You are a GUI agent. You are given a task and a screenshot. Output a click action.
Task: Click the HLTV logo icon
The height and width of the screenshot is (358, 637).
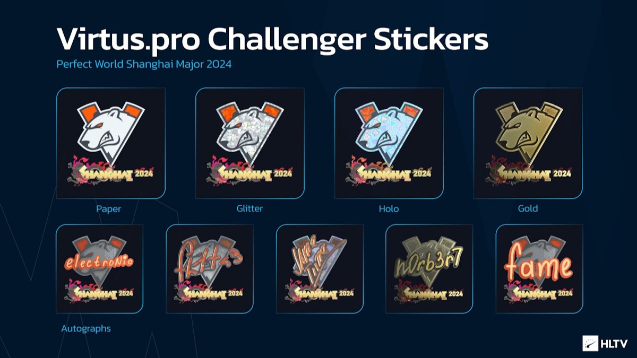click(590, 343)
